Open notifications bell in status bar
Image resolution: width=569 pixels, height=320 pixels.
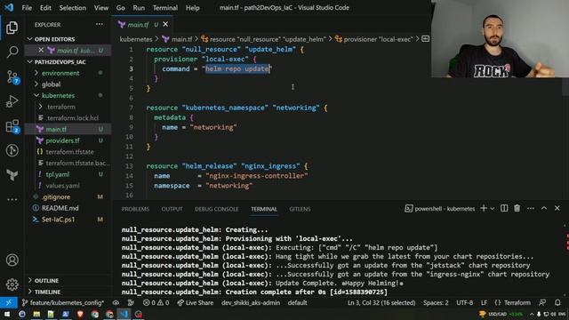click(557, 302)
